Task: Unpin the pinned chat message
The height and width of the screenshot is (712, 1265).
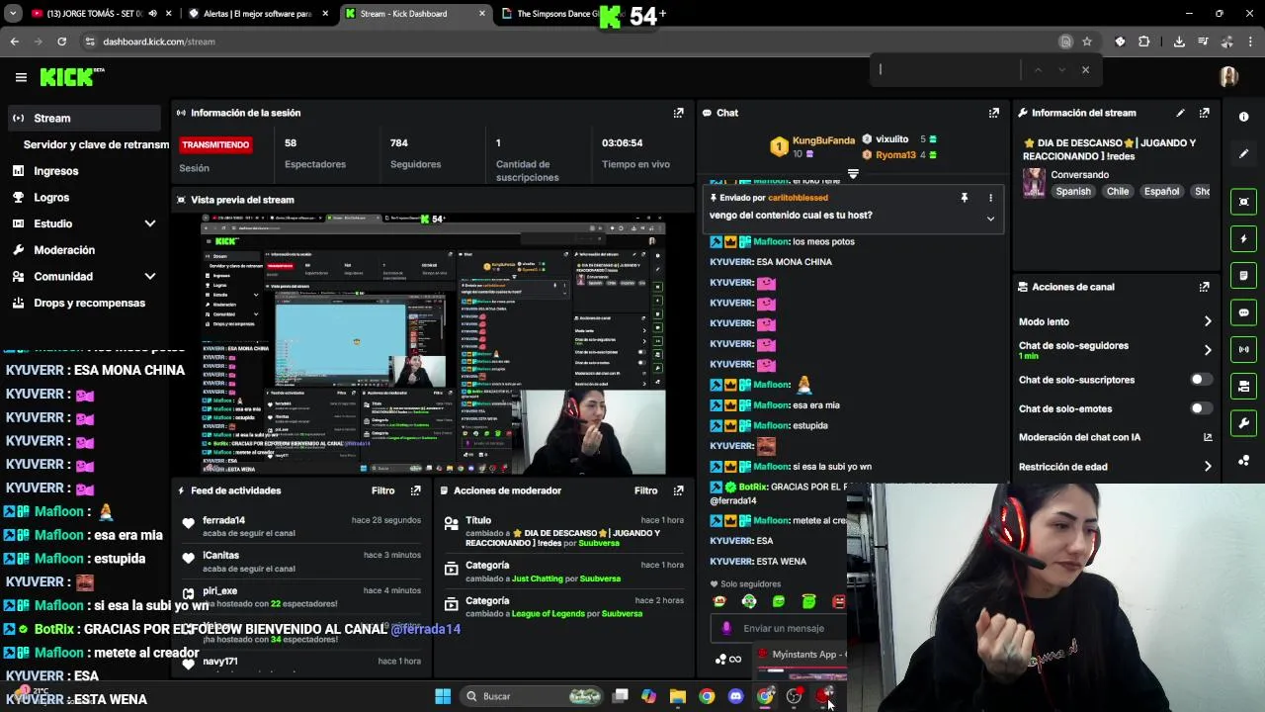Action: pos(965,198)
